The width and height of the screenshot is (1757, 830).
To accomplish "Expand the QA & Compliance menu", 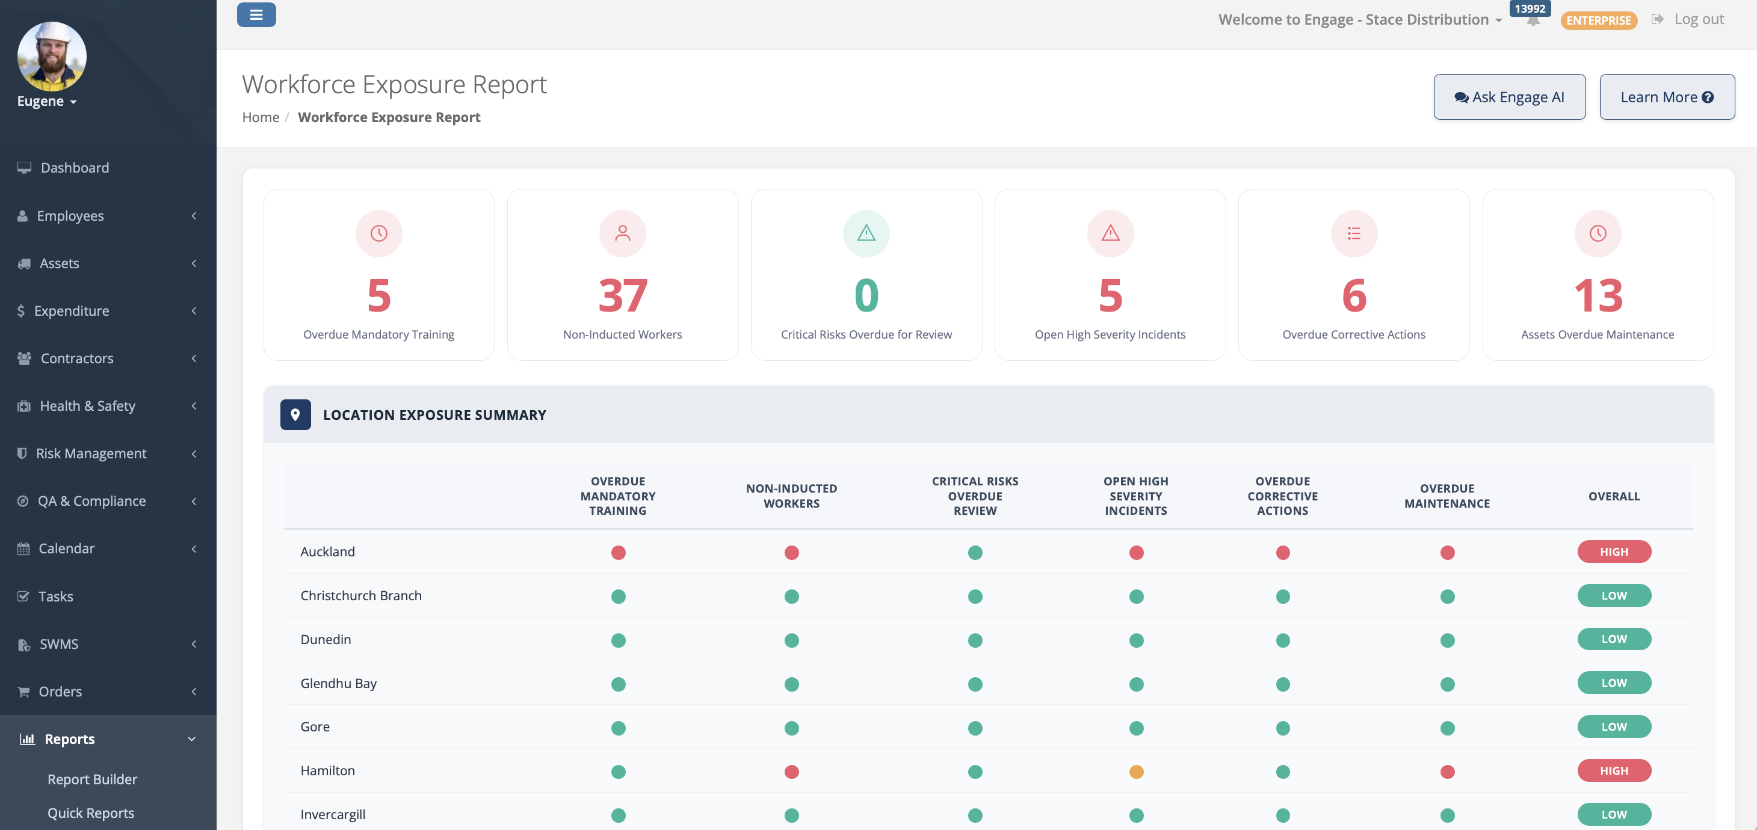I will click(x=108, y=501).
